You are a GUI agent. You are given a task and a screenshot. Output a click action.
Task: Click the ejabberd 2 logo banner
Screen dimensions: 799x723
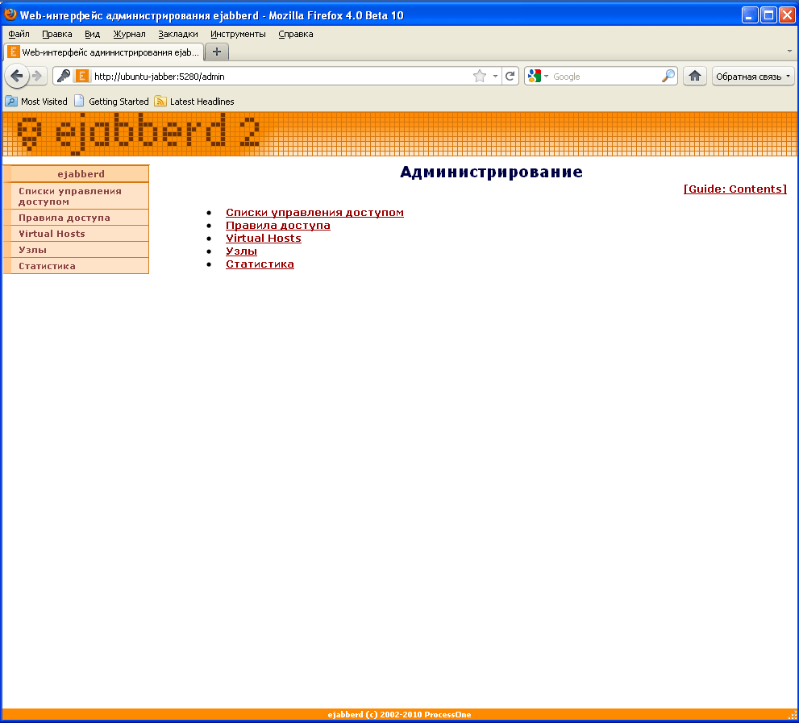click(x=139, y=134)
